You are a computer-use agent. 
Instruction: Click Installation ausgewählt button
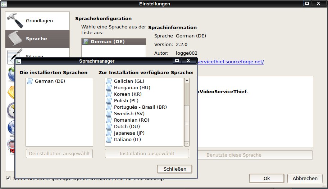(147, 154)
